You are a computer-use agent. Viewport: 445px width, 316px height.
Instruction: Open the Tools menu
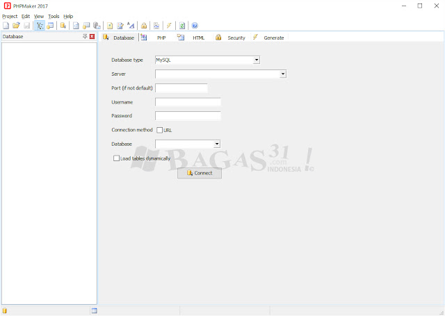click(x=54, y=17)
